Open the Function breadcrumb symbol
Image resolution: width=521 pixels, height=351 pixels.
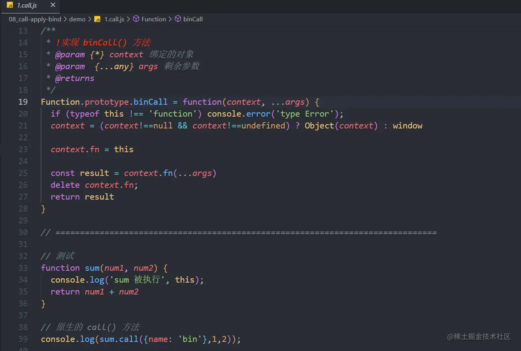coord(154,19)
